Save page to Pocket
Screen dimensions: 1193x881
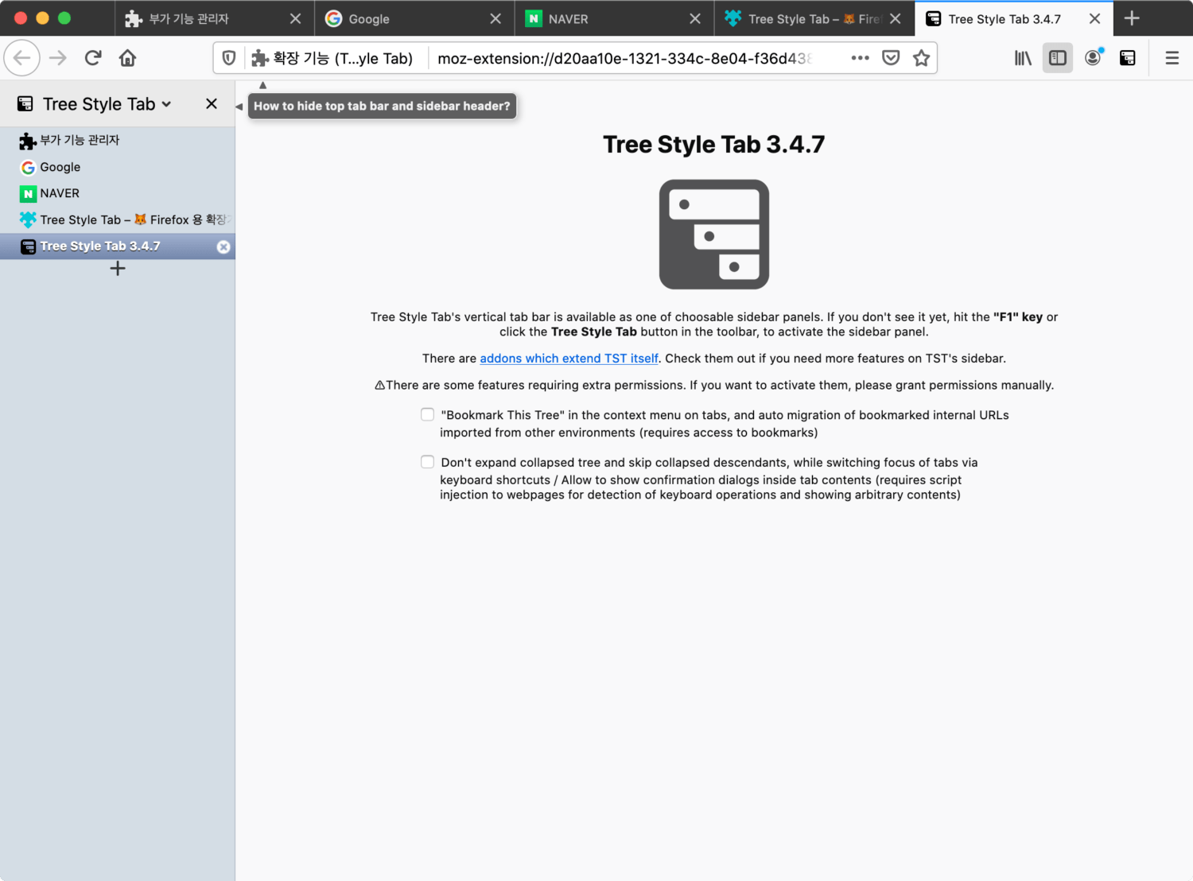(891, 58)
